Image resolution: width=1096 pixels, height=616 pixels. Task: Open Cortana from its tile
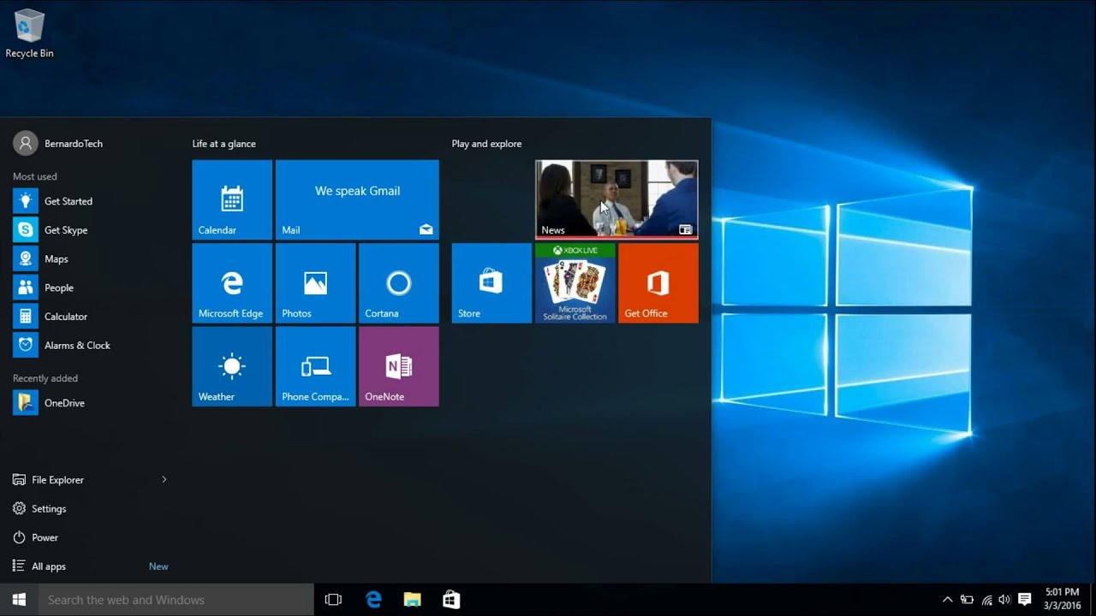[398, 282]
